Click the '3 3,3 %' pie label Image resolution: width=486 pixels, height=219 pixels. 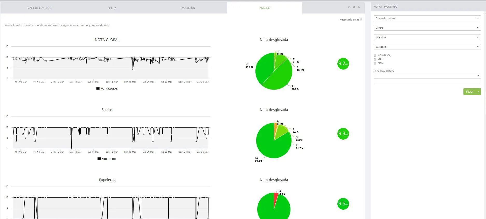[x=296, y=131]
